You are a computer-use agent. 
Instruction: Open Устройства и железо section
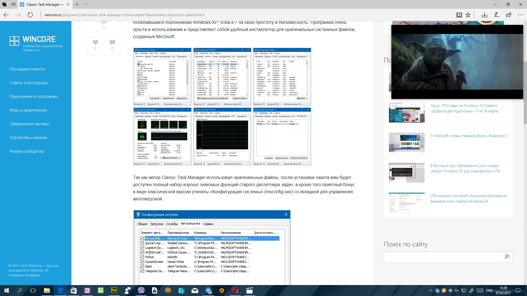[28, 138]
